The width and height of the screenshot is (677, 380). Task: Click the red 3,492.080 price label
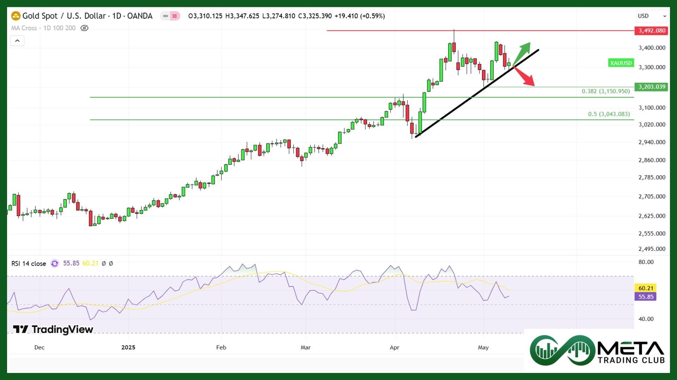pyautogui.click(x=651, y=31)
